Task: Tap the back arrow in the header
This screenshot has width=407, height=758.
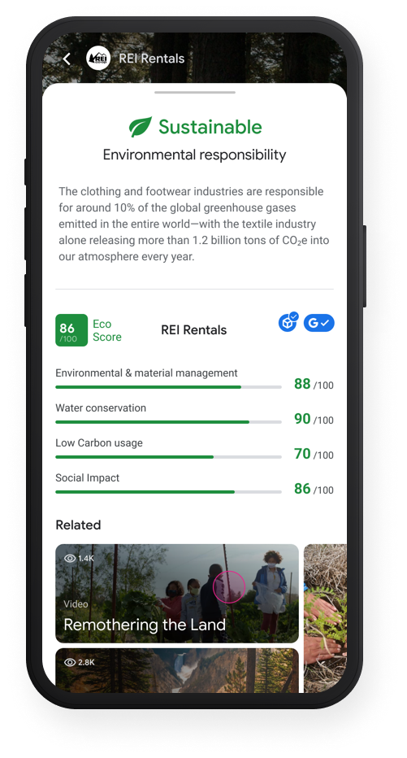Action: (x=67, y=59)
